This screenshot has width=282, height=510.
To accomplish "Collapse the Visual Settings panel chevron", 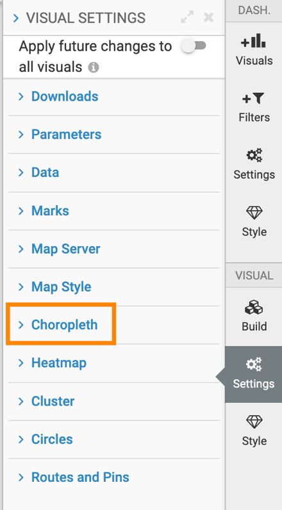I will pos(16,18).
